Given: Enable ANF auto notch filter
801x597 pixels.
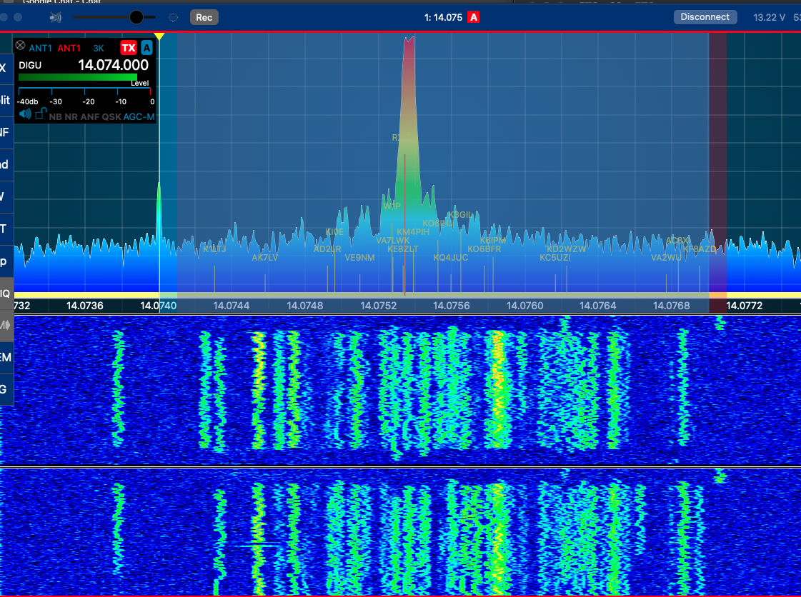Looking at the screenshot, I should click(90, 117).
